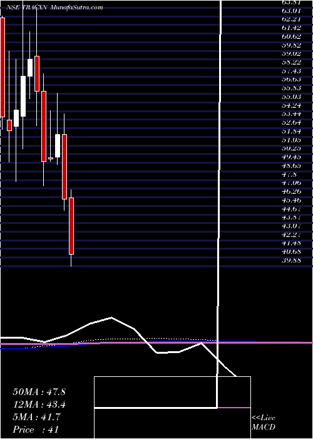The image size is (313, 439).
Task: Click the 55.03 price axis label
Action: pos(292,97)
